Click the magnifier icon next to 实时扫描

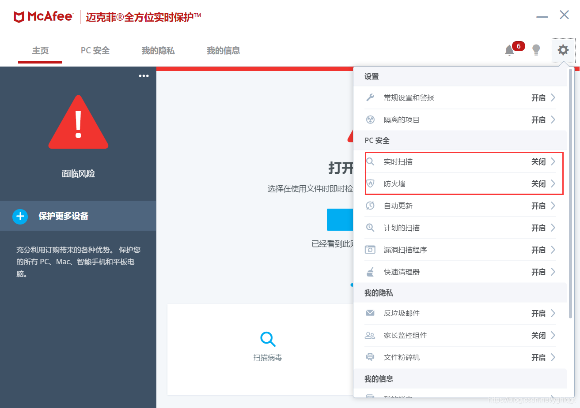coord(370,161)
